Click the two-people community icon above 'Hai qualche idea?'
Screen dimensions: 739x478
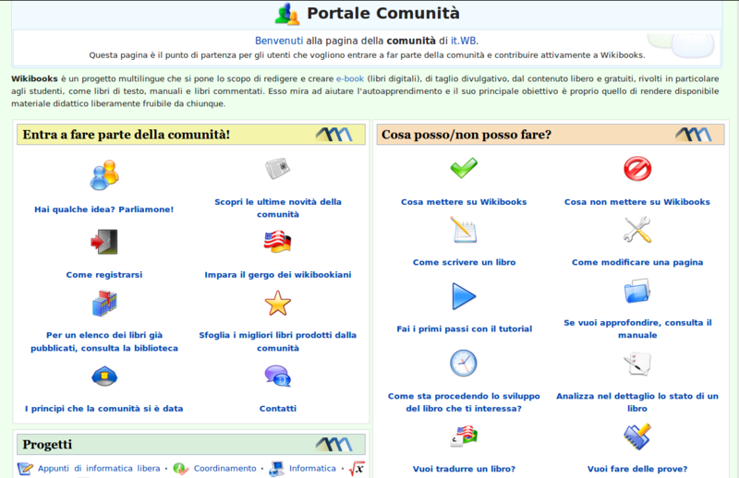click(104, 174)
